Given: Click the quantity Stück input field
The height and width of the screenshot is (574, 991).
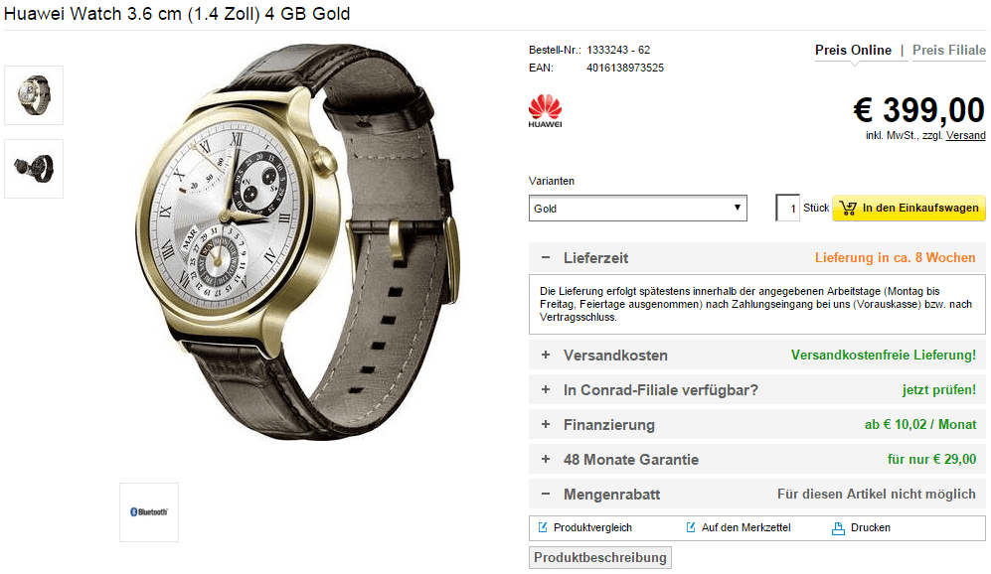Looking at the screenshot, I should click(x=788, y=208).
